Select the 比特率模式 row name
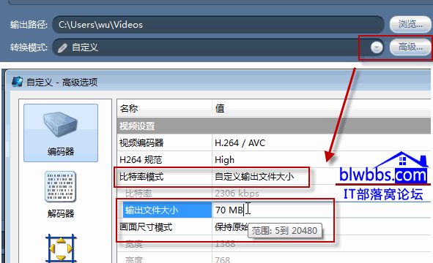Screen dimensions: 433x263 click(141, 177)
